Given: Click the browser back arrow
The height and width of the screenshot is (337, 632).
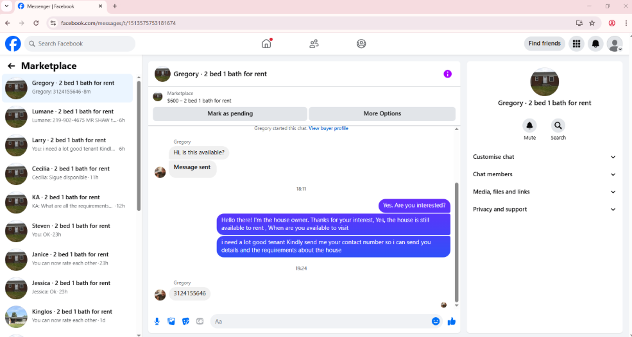Looking at the screenshot, I should pyautogui.click(x=7, y=23).
